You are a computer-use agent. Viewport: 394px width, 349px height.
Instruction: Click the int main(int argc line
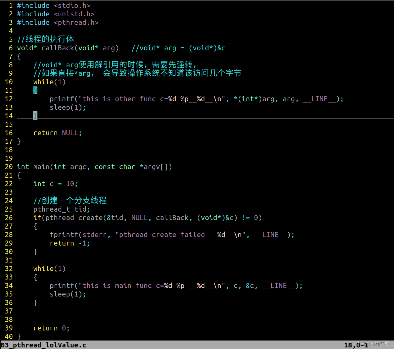95,167
